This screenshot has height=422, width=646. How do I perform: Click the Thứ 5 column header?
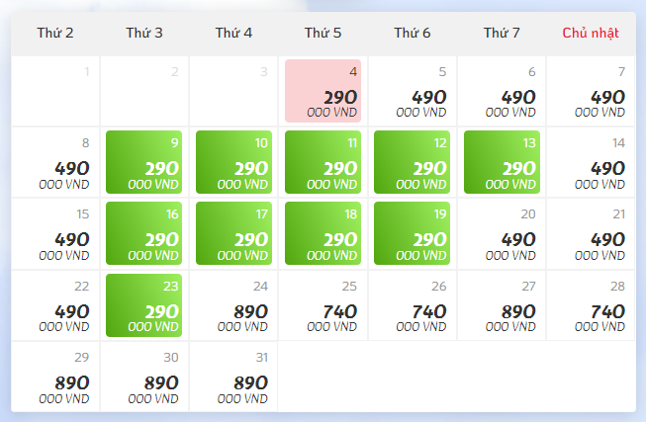pos(323,34)
